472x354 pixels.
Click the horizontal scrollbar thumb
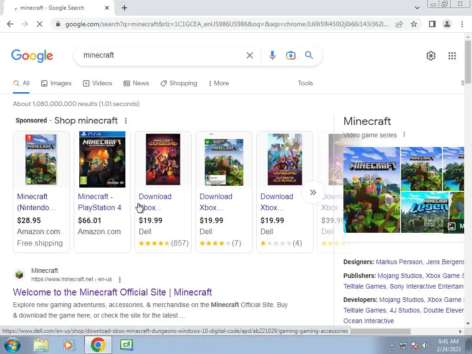(x=380, y=331)
